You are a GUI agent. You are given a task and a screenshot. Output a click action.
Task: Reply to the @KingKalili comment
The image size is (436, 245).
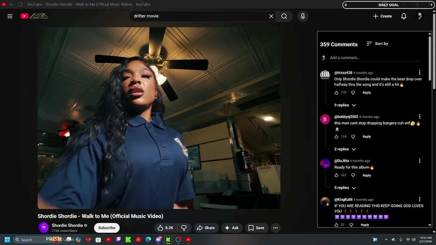(365, 225)
